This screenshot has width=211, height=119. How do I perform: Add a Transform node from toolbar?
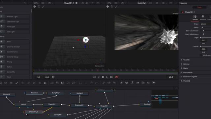click(74, 83)
